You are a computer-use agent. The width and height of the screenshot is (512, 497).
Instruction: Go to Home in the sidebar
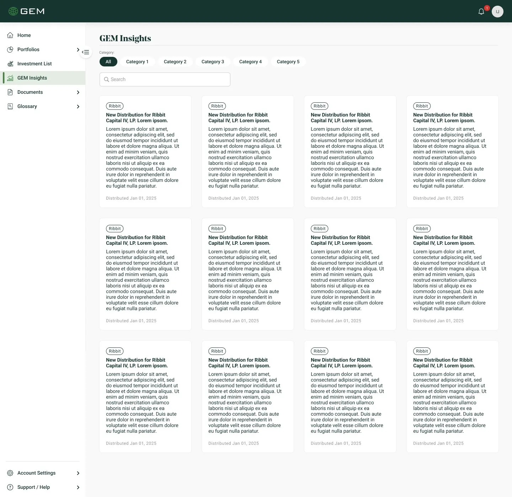(43, 35)
